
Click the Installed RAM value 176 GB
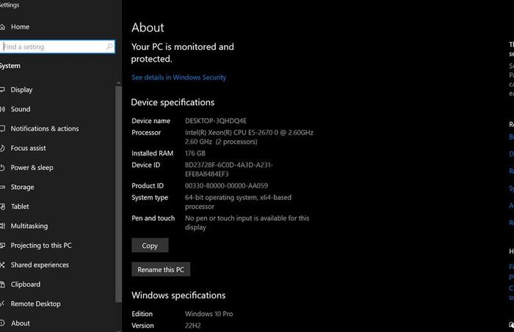click(x=195, y=153)
